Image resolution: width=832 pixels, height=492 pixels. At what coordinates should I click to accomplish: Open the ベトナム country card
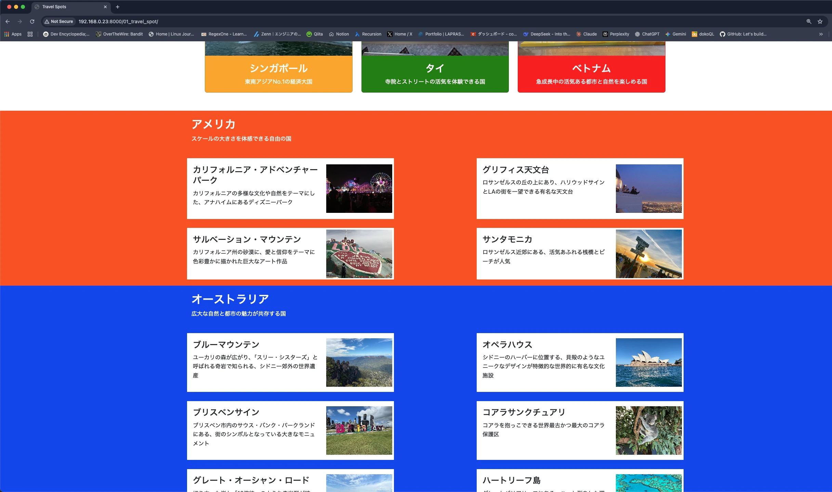592,67
